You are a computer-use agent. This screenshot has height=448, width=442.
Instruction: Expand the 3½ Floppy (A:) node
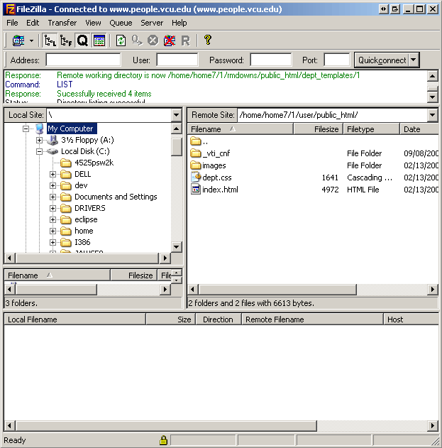39,140
